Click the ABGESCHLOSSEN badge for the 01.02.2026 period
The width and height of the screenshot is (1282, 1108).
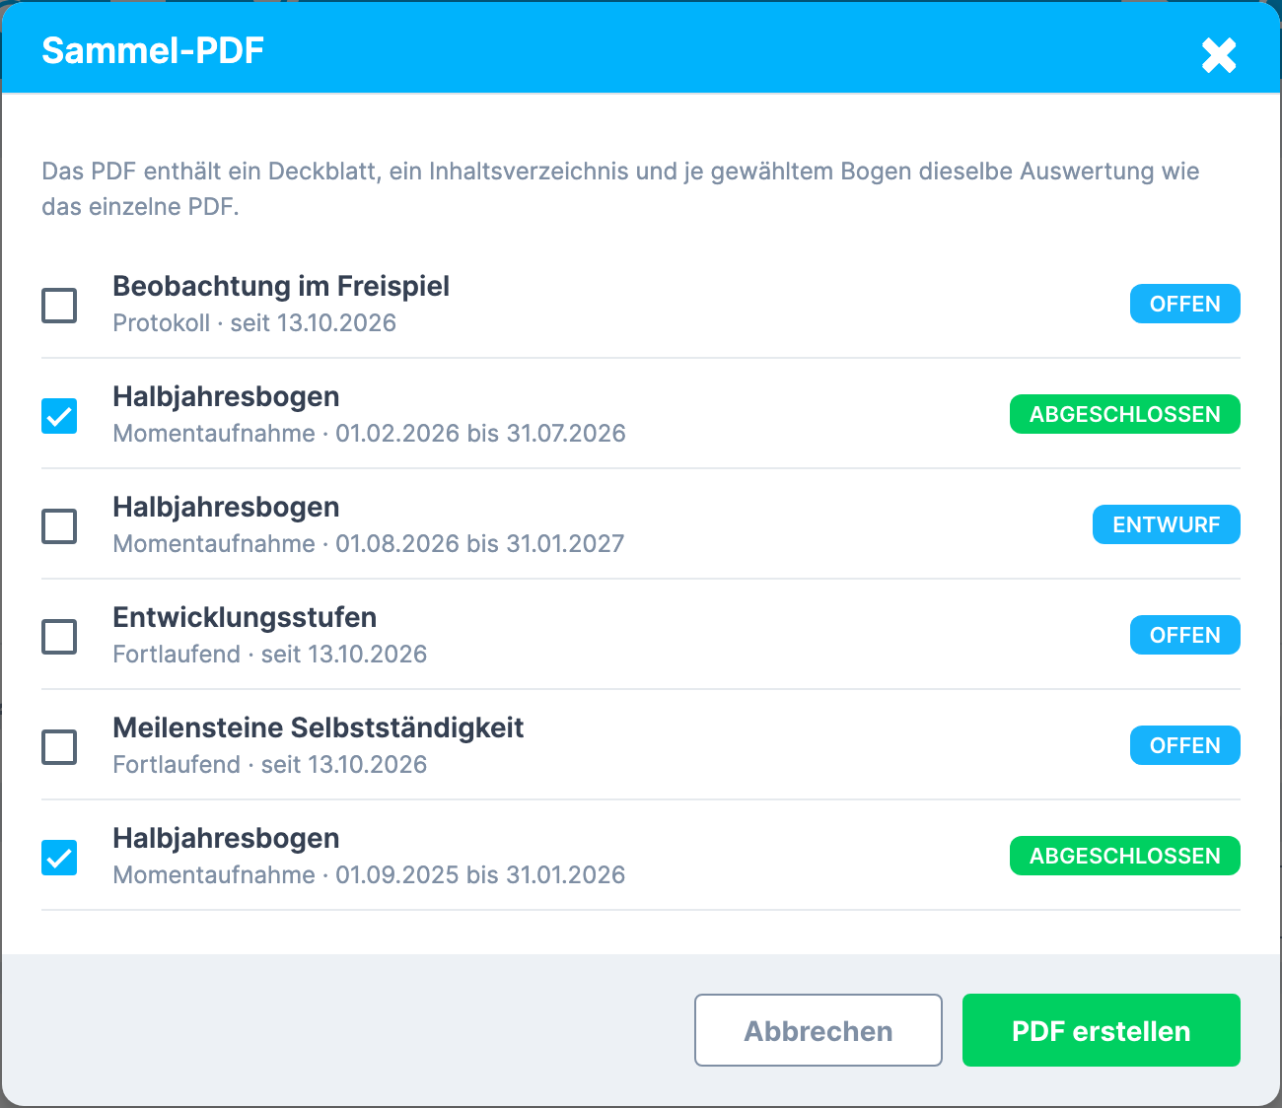(1125, 414)
